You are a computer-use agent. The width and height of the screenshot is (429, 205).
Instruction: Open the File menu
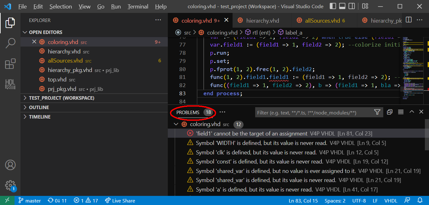point(22,6)
